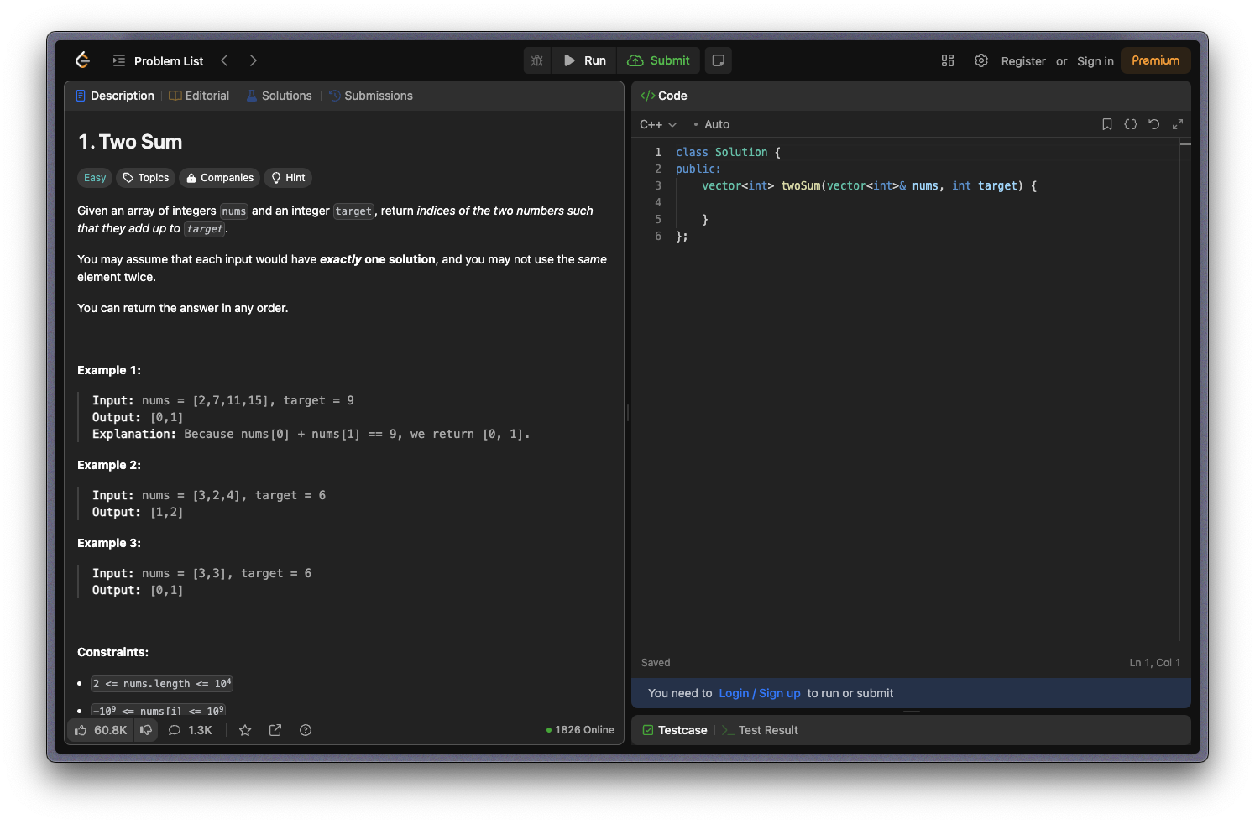The height and width of the screenshot is (824, 1255).
Task: Submit the solution
Action: [x=659, y=60]
